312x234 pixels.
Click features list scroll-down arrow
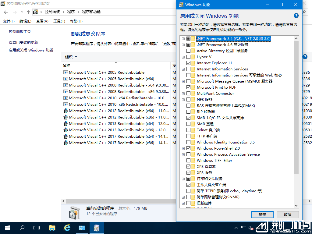pos(296,206)
